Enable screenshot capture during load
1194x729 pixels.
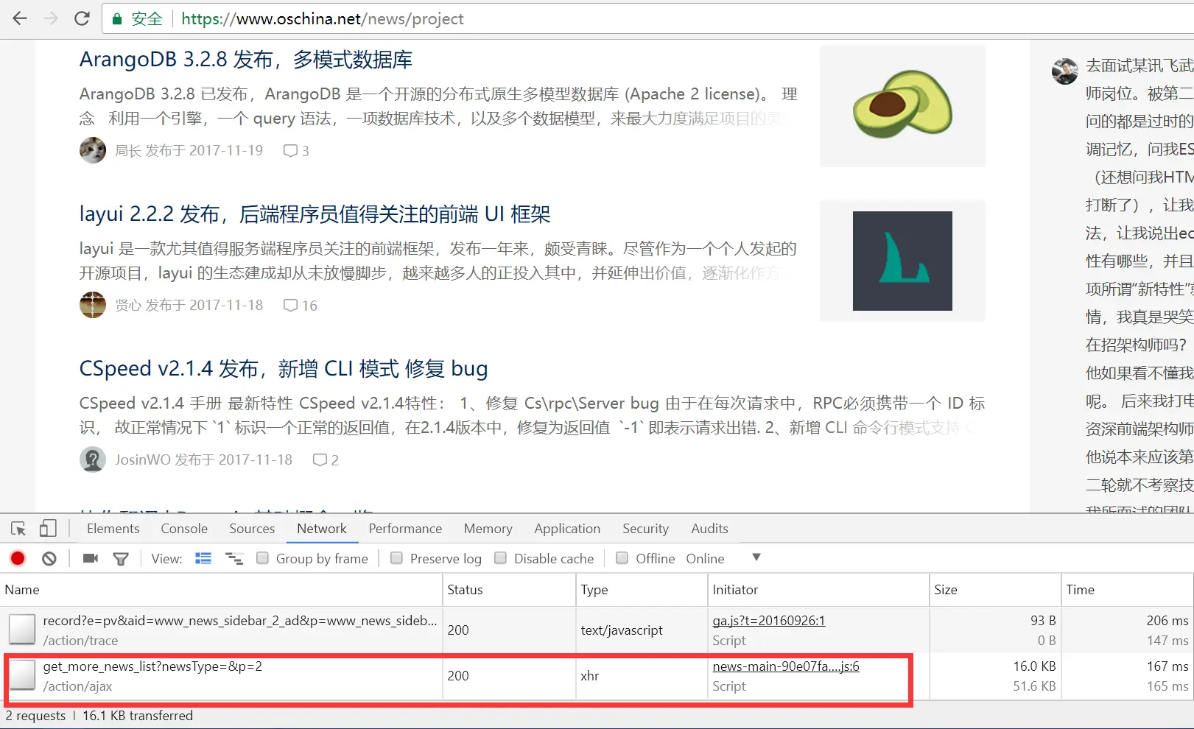tap(89, 558)
